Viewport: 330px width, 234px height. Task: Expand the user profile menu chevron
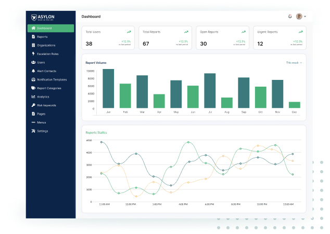click(305, 17)
